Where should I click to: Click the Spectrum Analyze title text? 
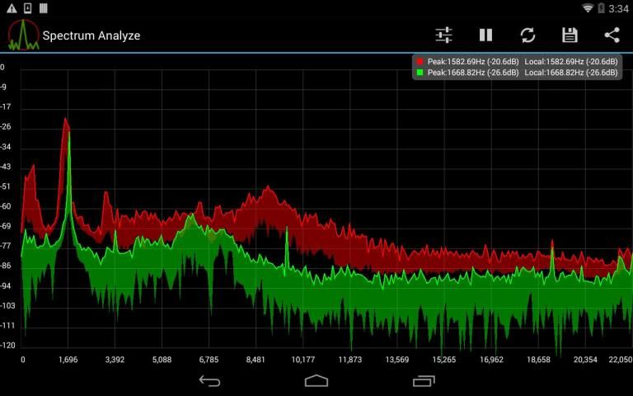[91, 35]
